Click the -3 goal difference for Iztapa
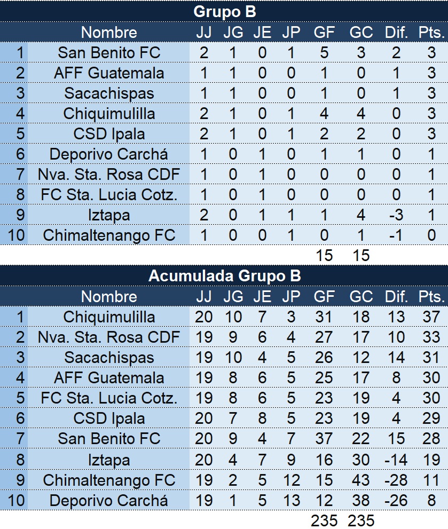 [396, 215]
